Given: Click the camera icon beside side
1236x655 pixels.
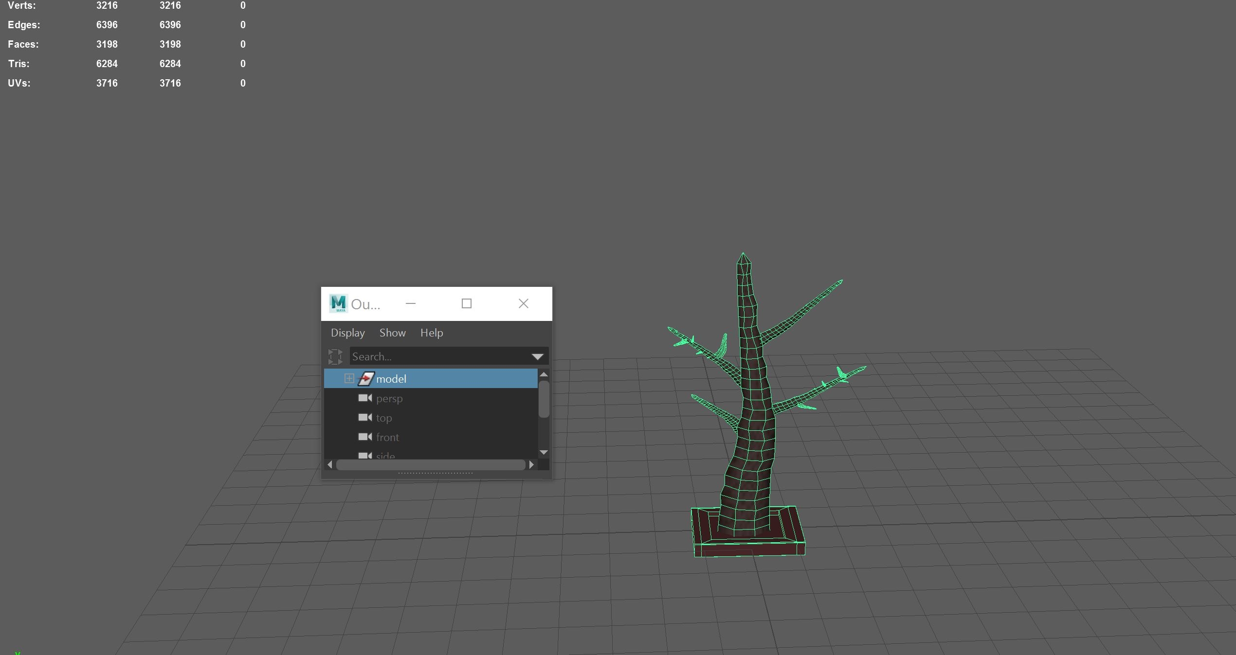Looking at the screenshot, I should [x=365, y=455].
